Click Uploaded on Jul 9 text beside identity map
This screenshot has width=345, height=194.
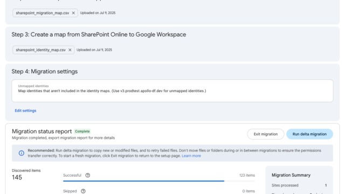[x=94, y=50]
